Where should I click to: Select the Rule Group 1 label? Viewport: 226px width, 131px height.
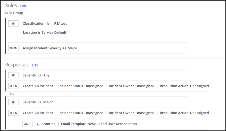pos(15,13)
